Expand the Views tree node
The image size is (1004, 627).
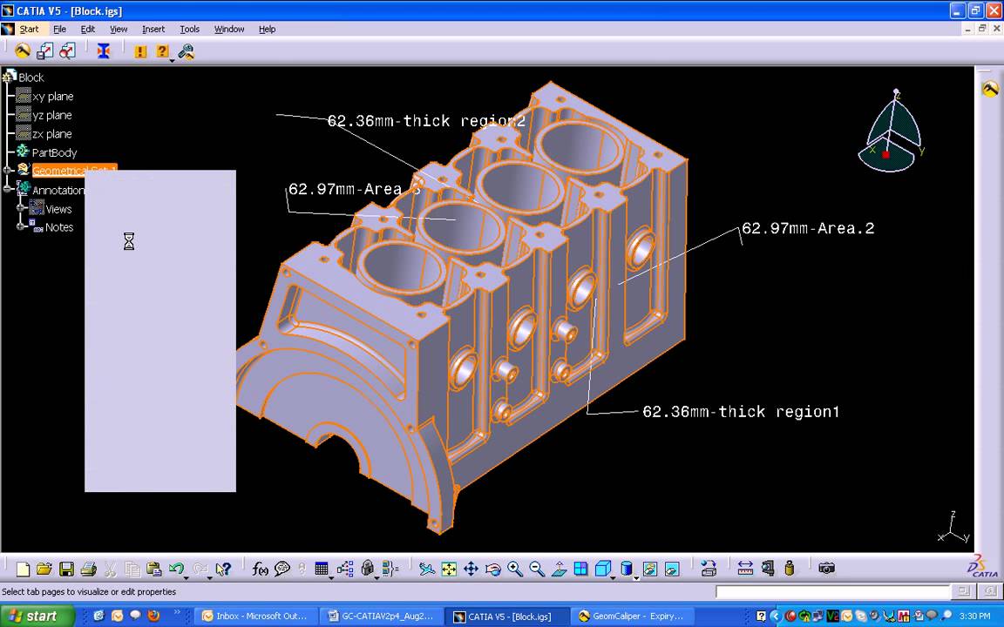[x=21, y=208]
